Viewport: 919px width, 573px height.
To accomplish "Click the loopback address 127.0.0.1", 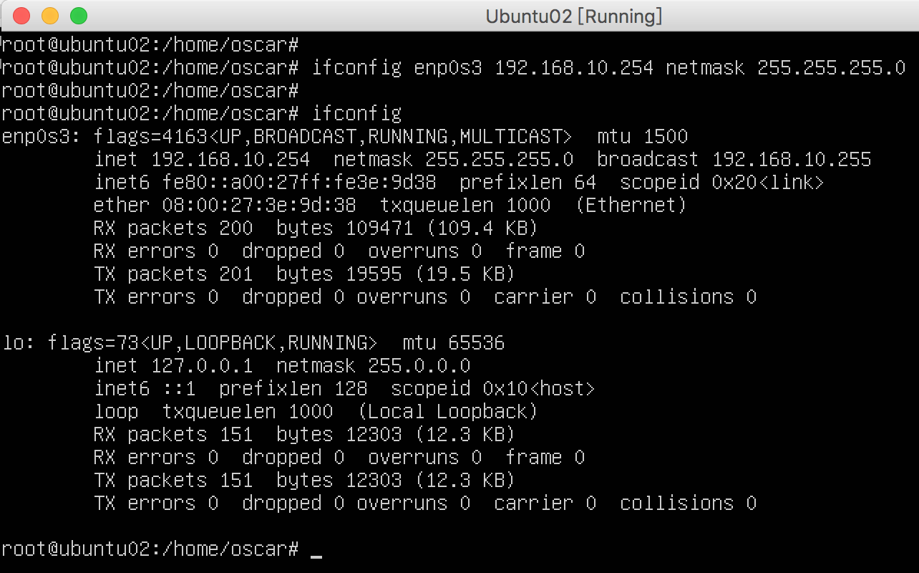I will [202, 366].
